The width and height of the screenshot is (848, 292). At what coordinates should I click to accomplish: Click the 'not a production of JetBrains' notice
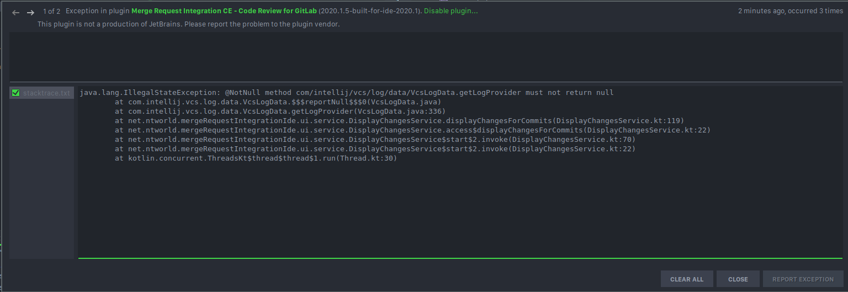pyautogui.click(x=189, y=24)
